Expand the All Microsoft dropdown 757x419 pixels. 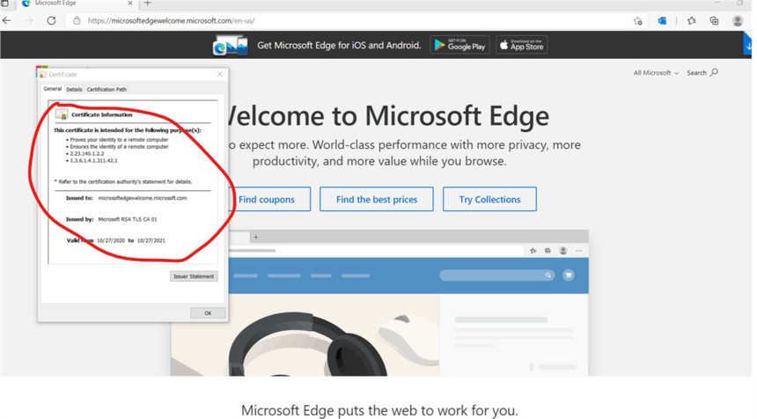[x=656, y=73]
